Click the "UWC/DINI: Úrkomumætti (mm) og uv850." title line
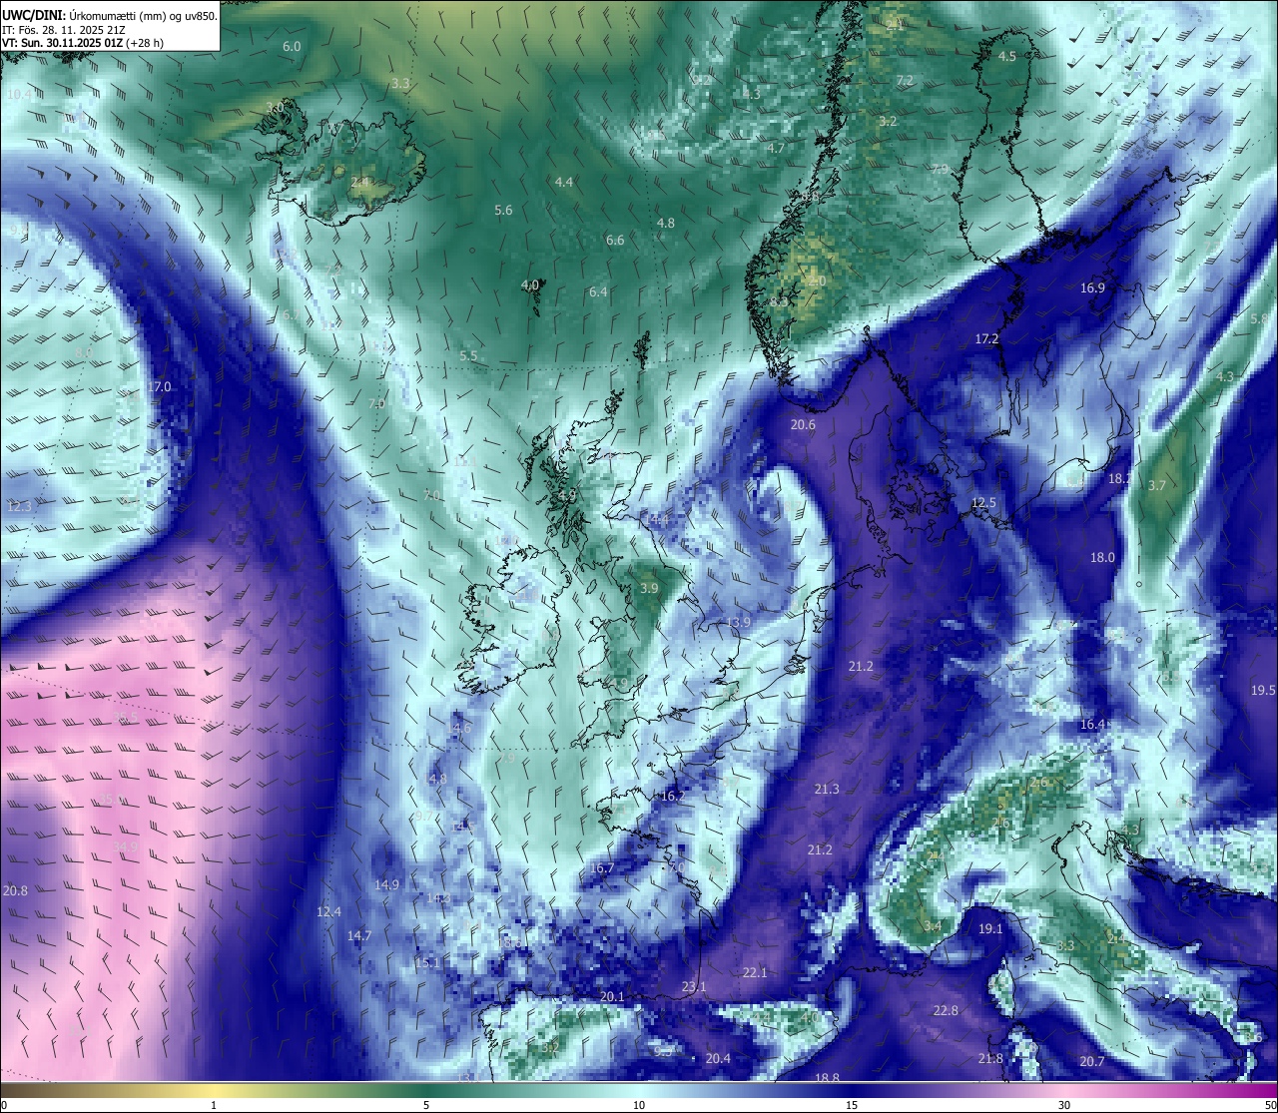 coord(109,14)
